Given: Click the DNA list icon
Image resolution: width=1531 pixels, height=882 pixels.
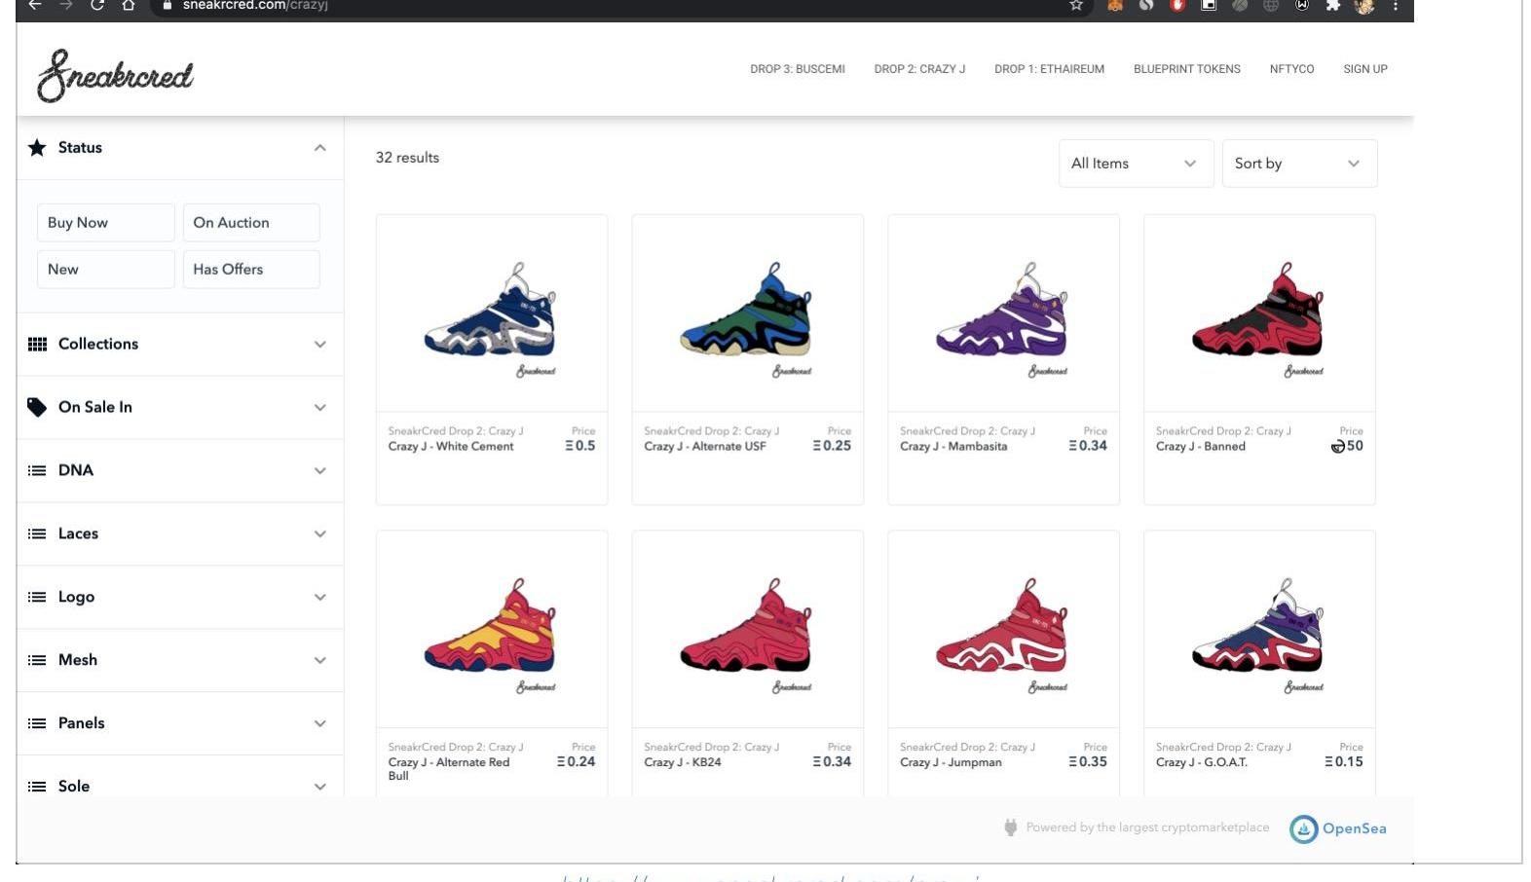Looking at the screenshot, I should (x=37, y=470).
